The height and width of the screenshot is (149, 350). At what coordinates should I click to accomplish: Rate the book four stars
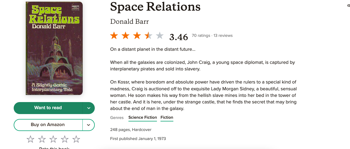point(65,139)
